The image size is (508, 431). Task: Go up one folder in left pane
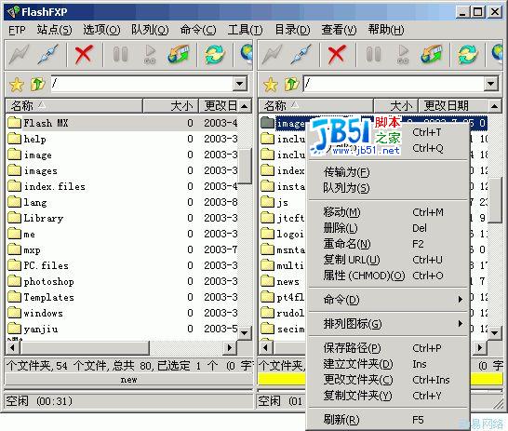(x=37, y=84)
